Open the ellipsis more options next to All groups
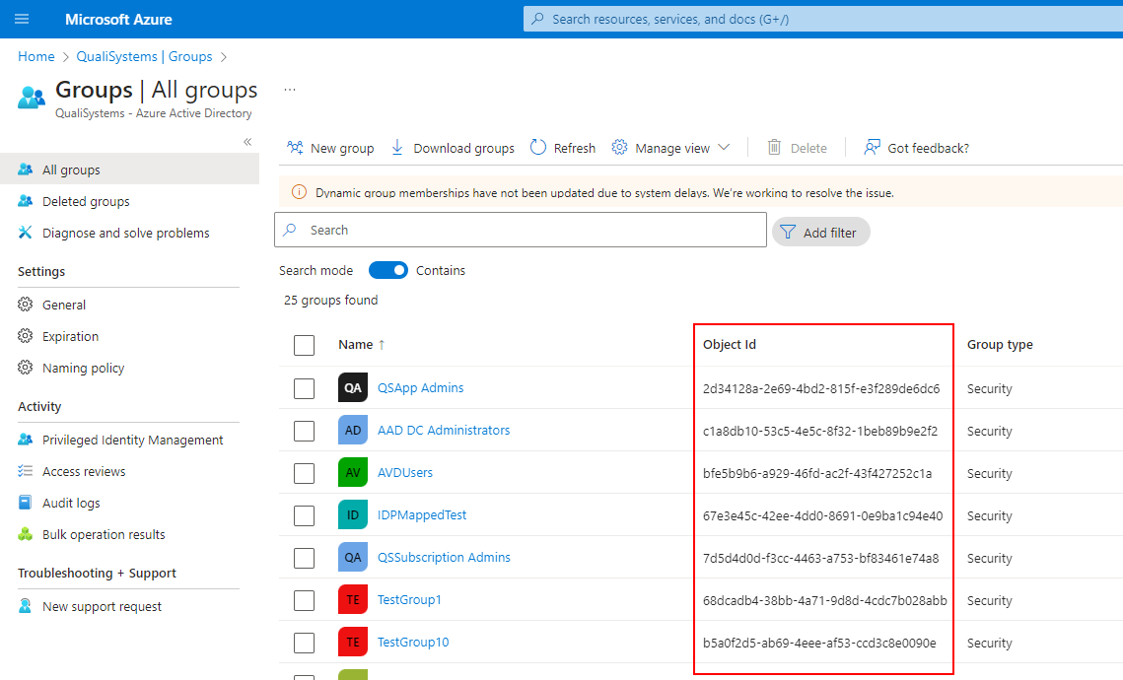The image size is (1123, 680). 289,90
